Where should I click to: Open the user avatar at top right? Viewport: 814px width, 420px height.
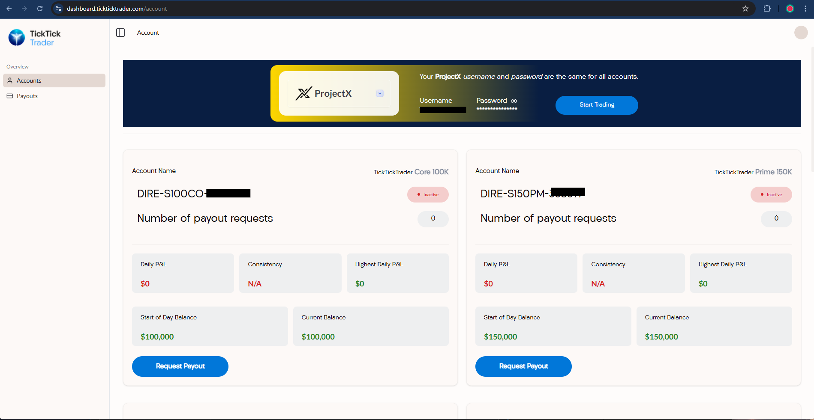801,33
